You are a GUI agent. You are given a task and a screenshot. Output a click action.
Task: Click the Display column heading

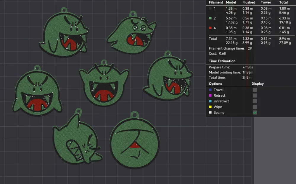click(258, 84)
